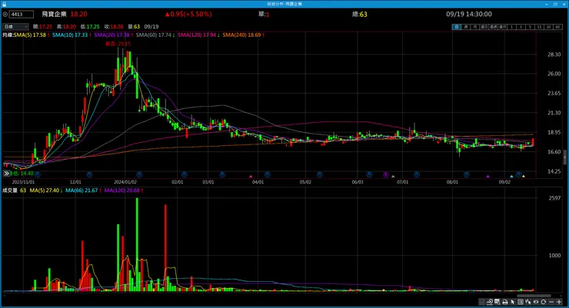This screenshot has height=308, width=569.
Task: Click the print icon in bottom toolbar
Action: coord(504,302)
